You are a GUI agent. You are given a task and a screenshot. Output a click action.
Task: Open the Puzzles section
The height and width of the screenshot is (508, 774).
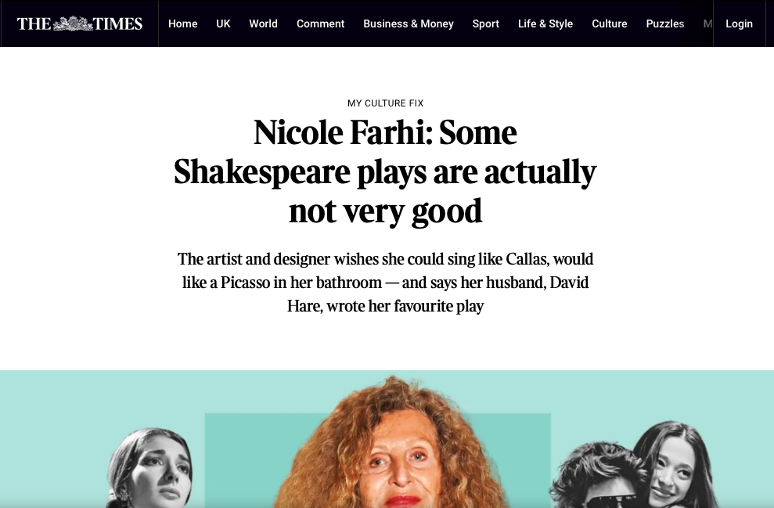pyautogui.click(x=665, y=23)
